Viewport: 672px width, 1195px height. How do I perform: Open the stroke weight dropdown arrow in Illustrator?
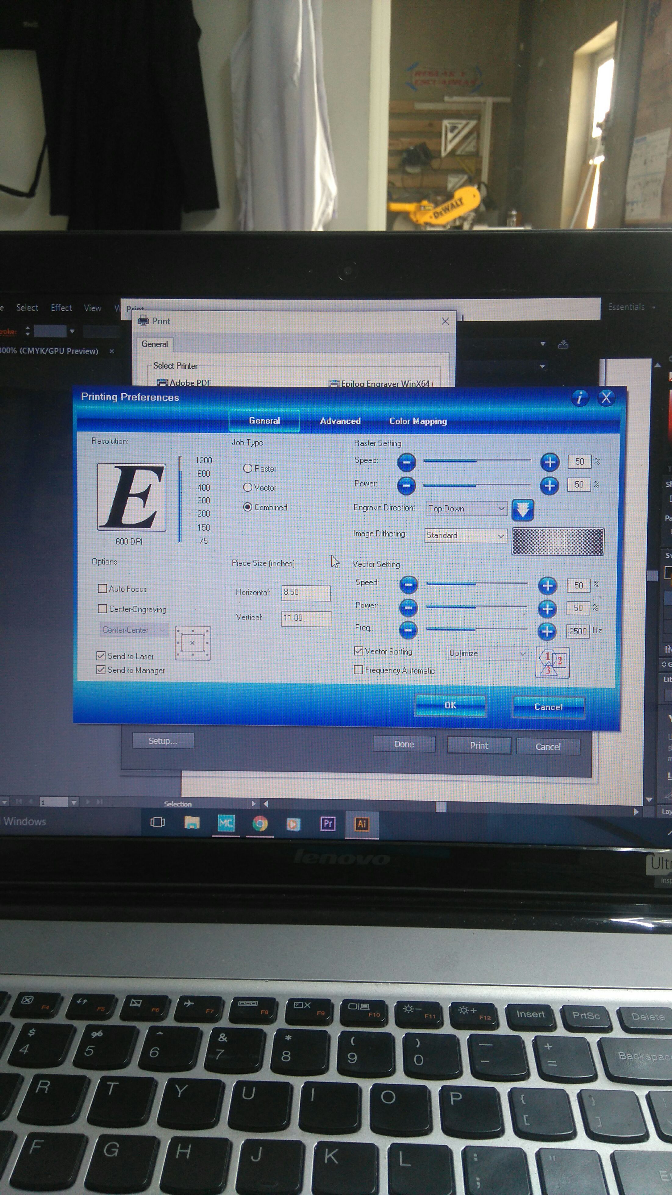(x=72, y=331)
